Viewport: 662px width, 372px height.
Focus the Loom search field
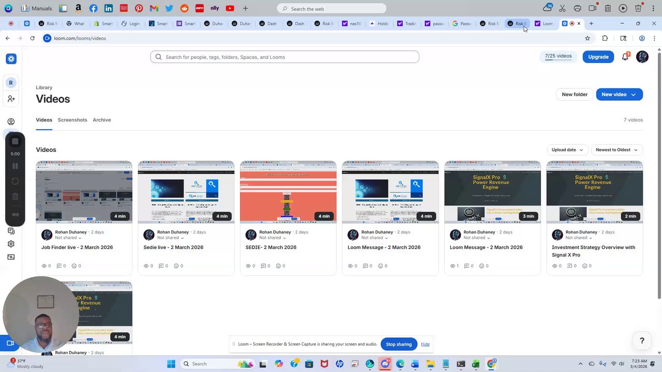coord(284,57)
